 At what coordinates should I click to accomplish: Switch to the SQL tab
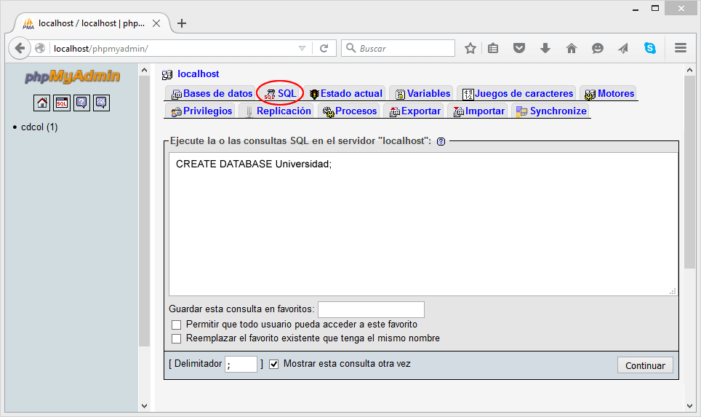pos(280,93)
